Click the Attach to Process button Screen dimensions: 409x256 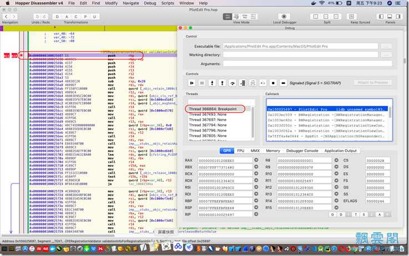[x=373, y=83]
